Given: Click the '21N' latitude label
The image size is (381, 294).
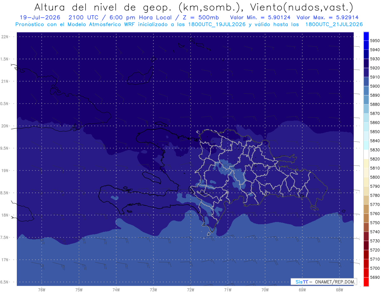Looking at the screenshot, I should [x=5, y=81].
